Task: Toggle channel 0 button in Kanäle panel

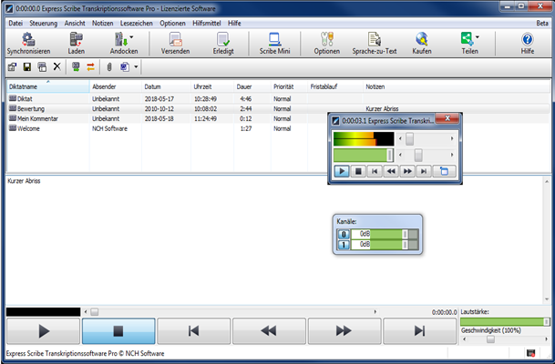Action: [344, 234]
